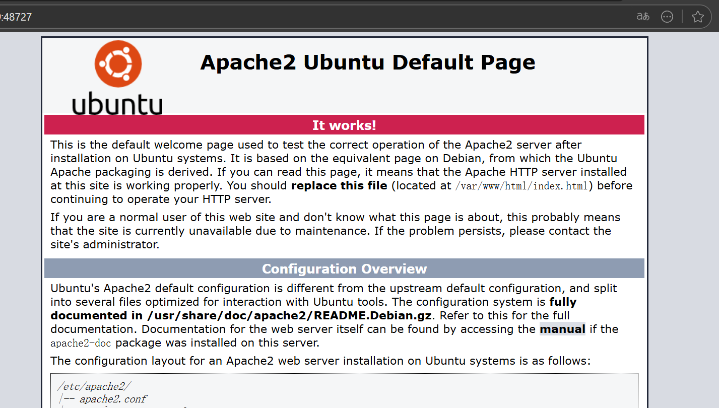This screenshot has height=408, width=719.
Task: Open the manual link in Configuration Overview
Action: (562, 329)
